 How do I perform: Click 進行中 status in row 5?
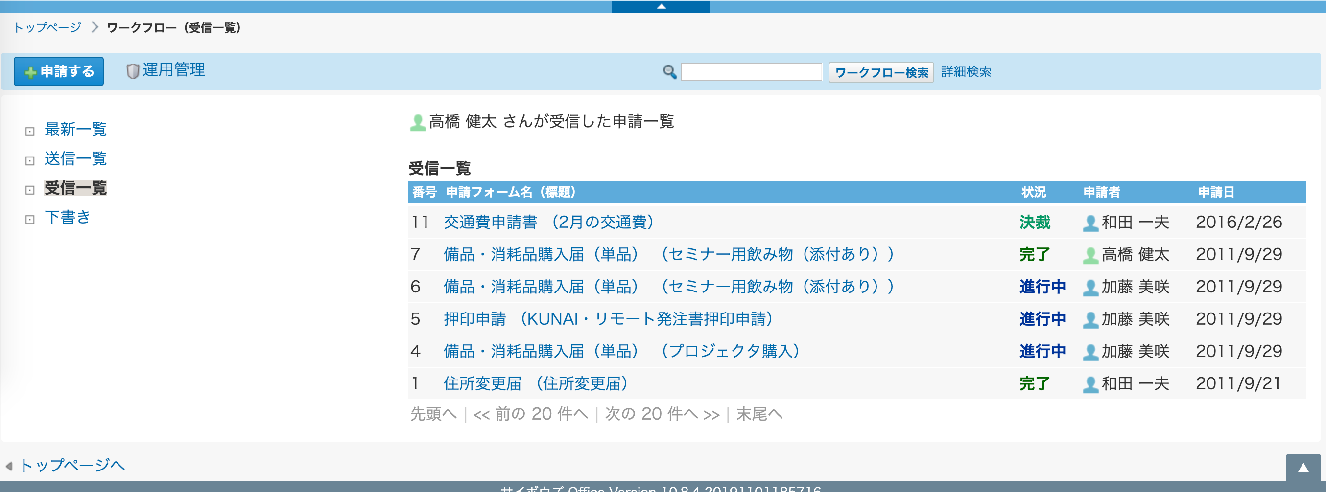pyautogui.click(x=1042, y=319)
